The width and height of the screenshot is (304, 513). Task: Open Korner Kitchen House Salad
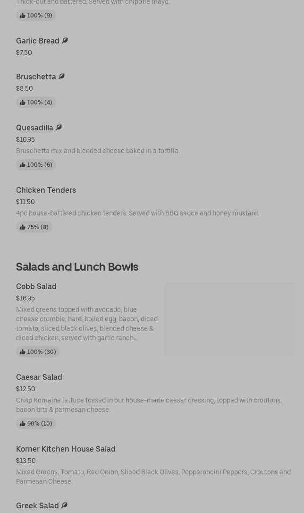(x=66, y=449)
